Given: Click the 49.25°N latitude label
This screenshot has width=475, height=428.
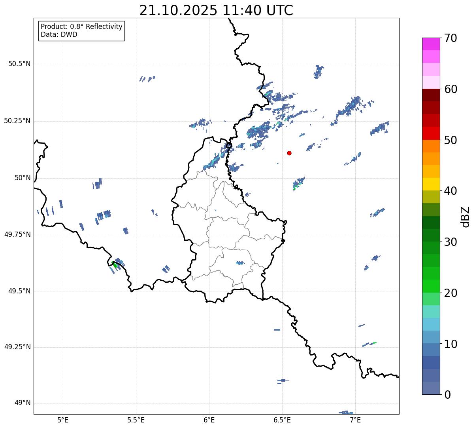Looking at the screenshot, I should 17,347.
